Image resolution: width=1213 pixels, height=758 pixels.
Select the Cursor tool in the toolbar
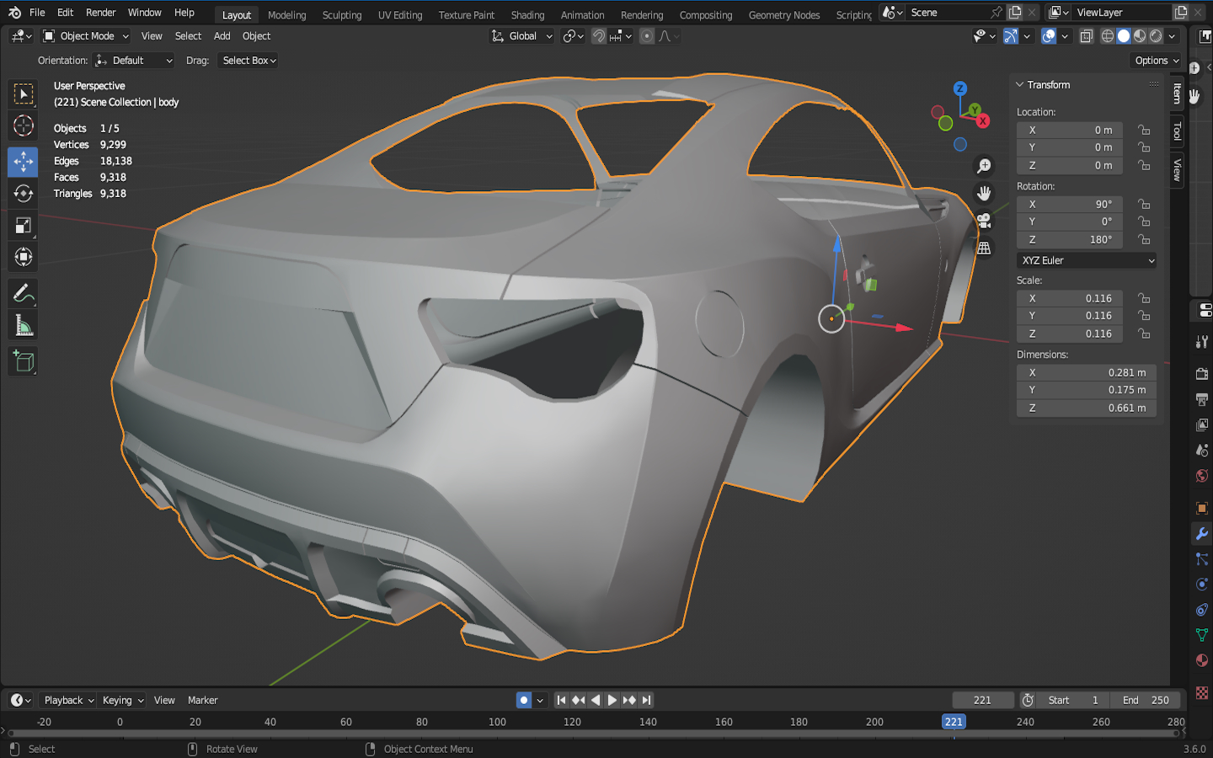point(23,126)
